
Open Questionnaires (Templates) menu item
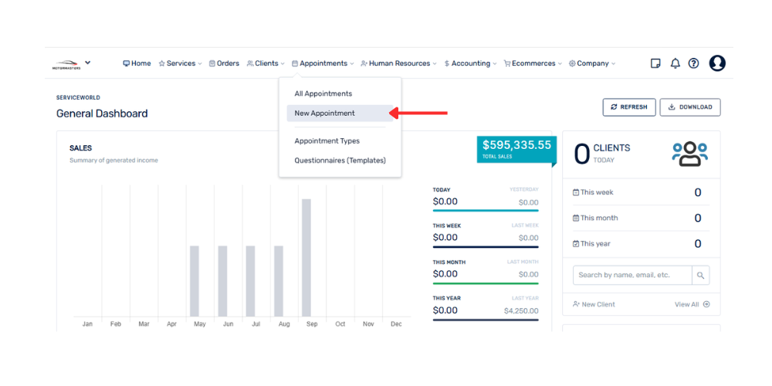[340, 161]
